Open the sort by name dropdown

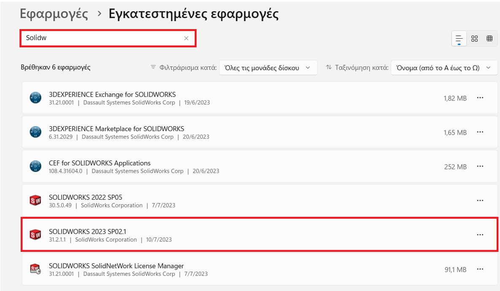click(444, 68)
